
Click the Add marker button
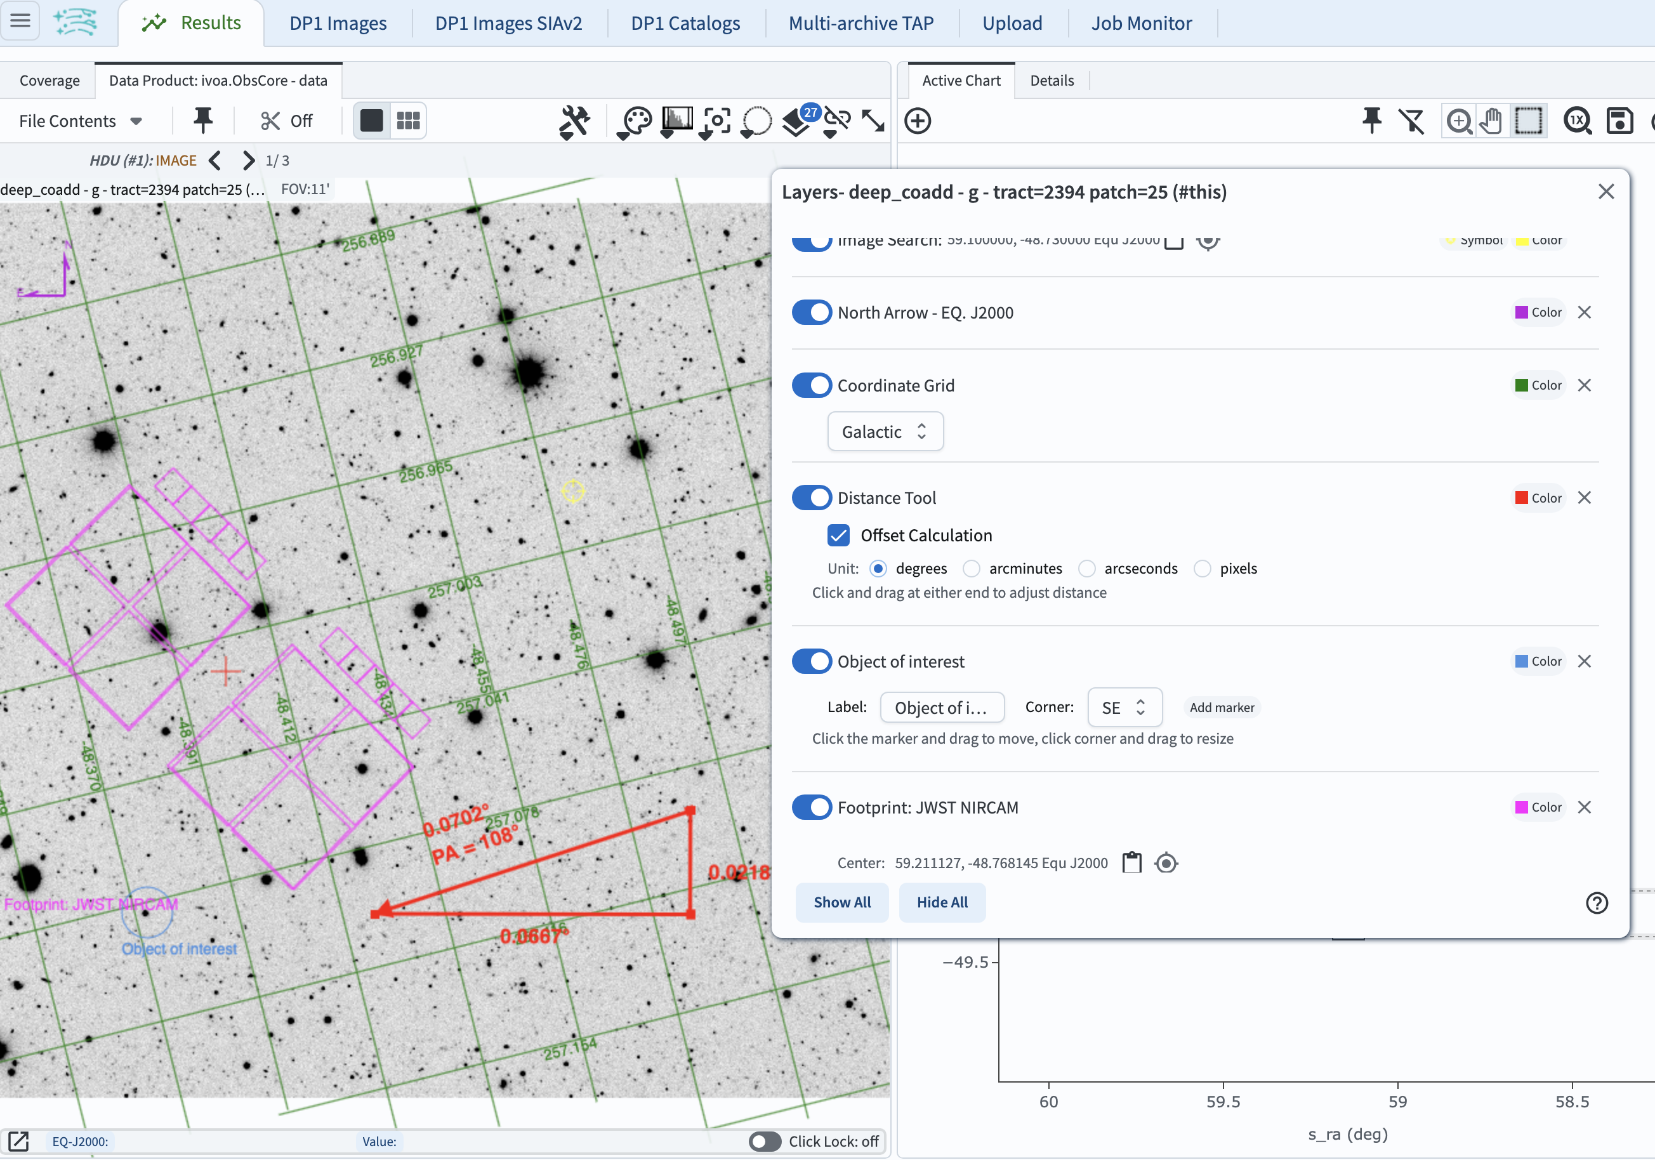[1221, 708]
